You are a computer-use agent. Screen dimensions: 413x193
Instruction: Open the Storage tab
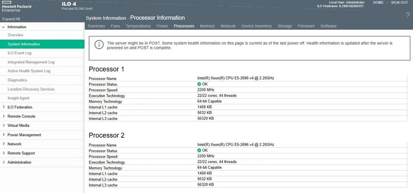(285, 26)
